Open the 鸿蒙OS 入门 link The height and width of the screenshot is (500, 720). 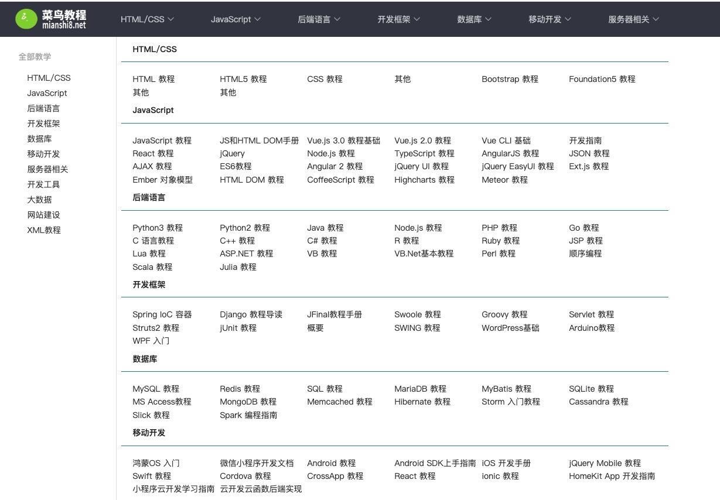156,463
